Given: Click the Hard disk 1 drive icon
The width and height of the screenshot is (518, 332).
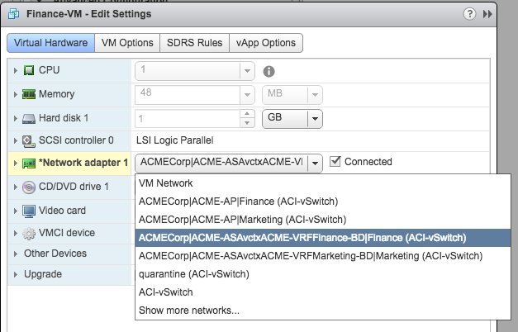Looking at the screenshot, I should pyautogui.click(x=29, y=119).
